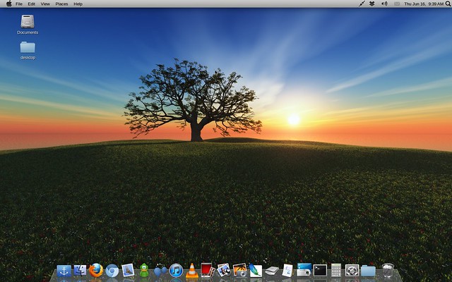This screenshot has width=452, height=282.
Task: Open the document pages icon in dock
Action: [x=287, y=271]
